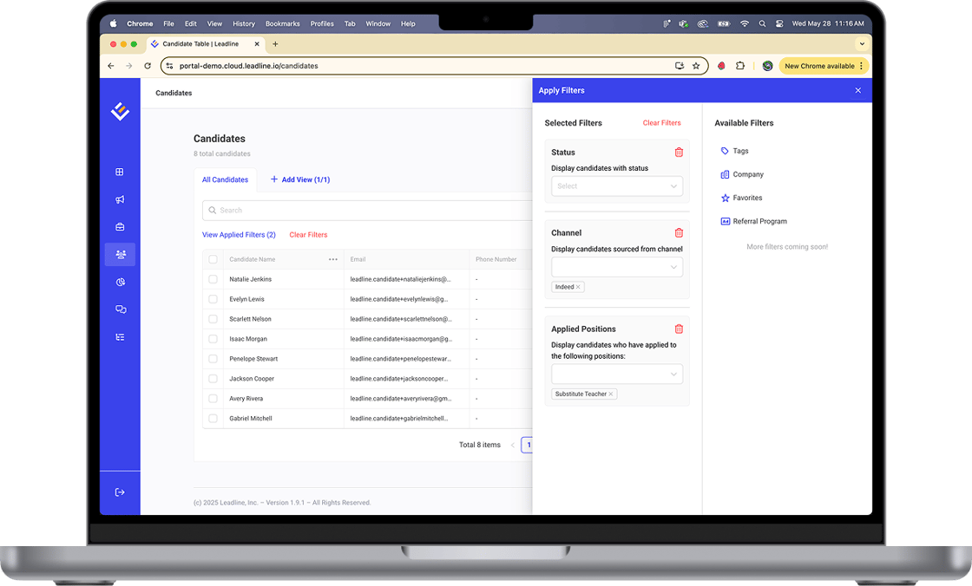972x586 pixels.
Task: Open the briefcase jobs icon in sidebar
Action: click(120, 227)
